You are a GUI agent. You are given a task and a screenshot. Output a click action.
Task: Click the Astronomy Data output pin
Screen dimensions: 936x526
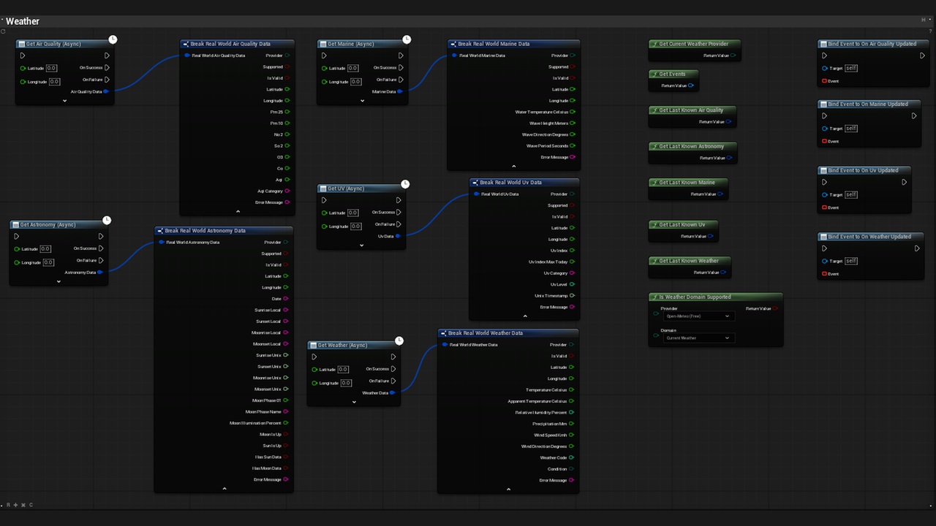[x=99, y=272]
